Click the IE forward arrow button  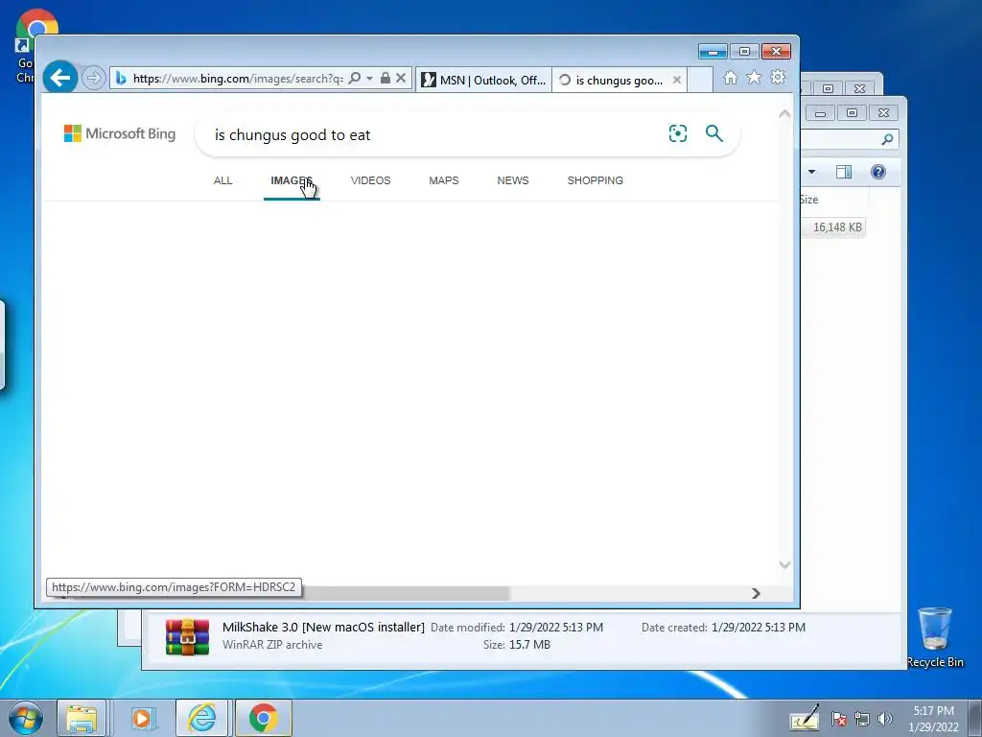pos(93,79)
